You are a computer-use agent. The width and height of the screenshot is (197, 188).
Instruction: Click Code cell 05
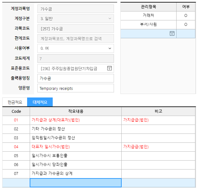[16, 156]
